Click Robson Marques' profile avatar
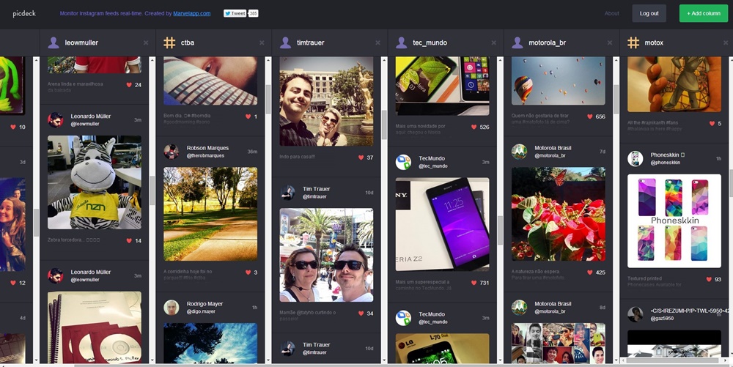 pos(172,152)
